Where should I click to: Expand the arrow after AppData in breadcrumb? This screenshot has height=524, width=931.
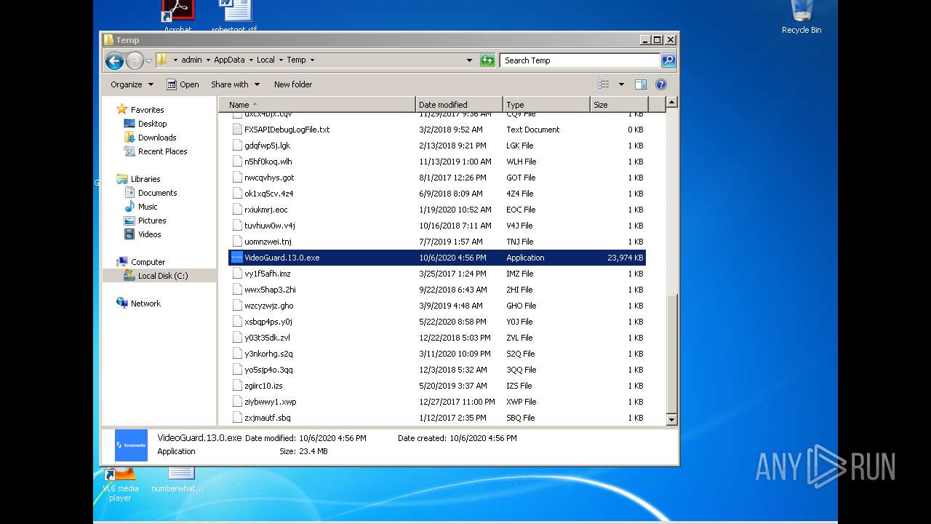tap(250, 60)
